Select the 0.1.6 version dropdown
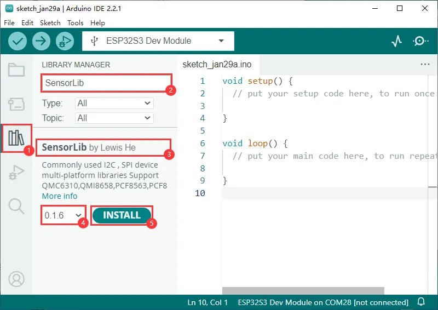The height and width of the screenshot is (310, 438). point(64,215)
